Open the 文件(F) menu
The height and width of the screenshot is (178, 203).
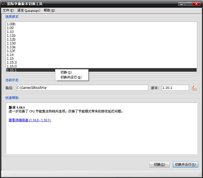[8, 10]
